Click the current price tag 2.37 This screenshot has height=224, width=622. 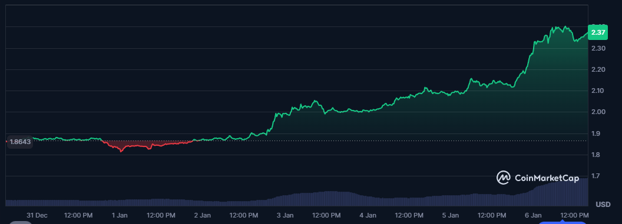pyautogui.click(x=597, y=32)
